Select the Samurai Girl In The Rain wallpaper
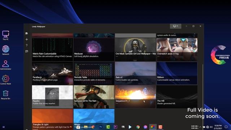Viewport: 231px width, 130px height. click(94, 97)
